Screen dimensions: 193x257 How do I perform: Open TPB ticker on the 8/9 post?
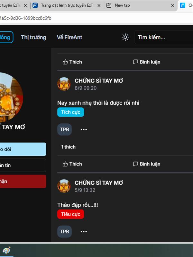[x=65, y=129]
